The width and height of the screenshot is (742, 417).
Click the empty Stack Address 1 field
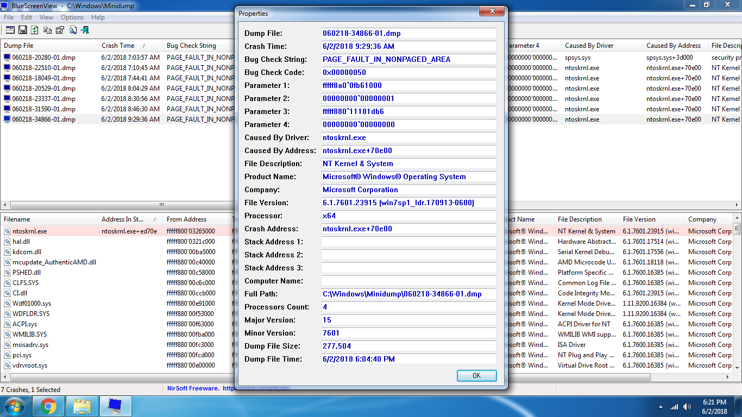(409, 242)
